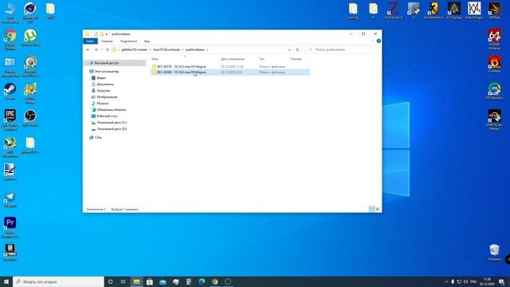Click the Explorer forward arrow

(96, 49)
